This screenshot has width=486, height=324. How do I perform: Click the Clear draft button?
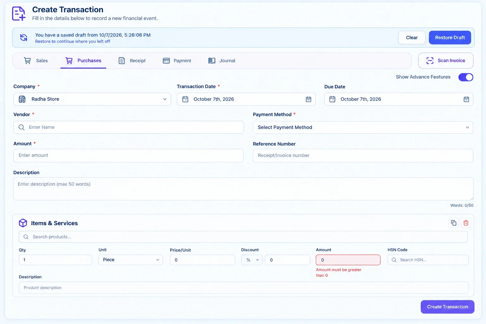pyautogui.click(x=412, y=38)
